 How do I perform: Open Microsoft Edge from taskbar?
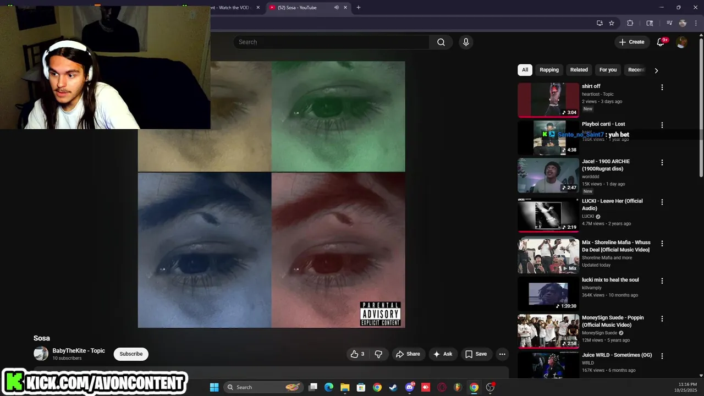pyautogui.click(x=329, y=387)
